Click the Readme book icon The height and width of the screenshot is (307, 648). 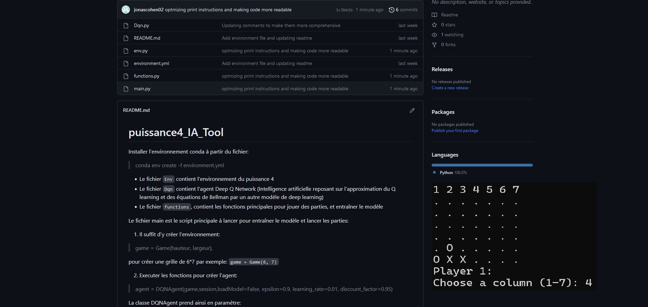(434, 15)
